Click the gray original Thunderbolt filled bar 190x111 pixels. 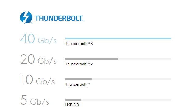point(79,79)
